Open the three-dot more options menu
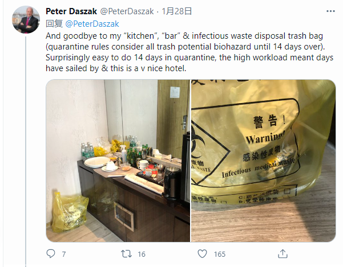Image resolution: width=343 pixels, height=267 pixels. pyautogui.click(x=330, y=11)
